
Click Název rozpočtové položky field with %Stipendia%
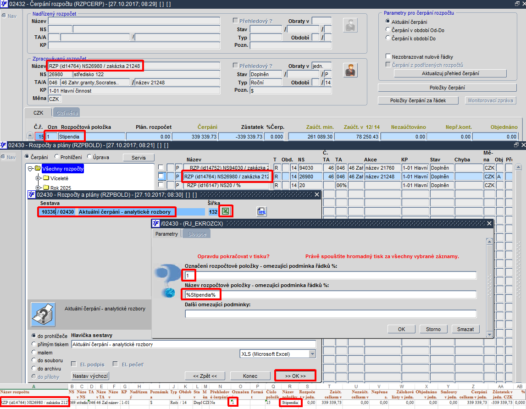coord(331,294)
